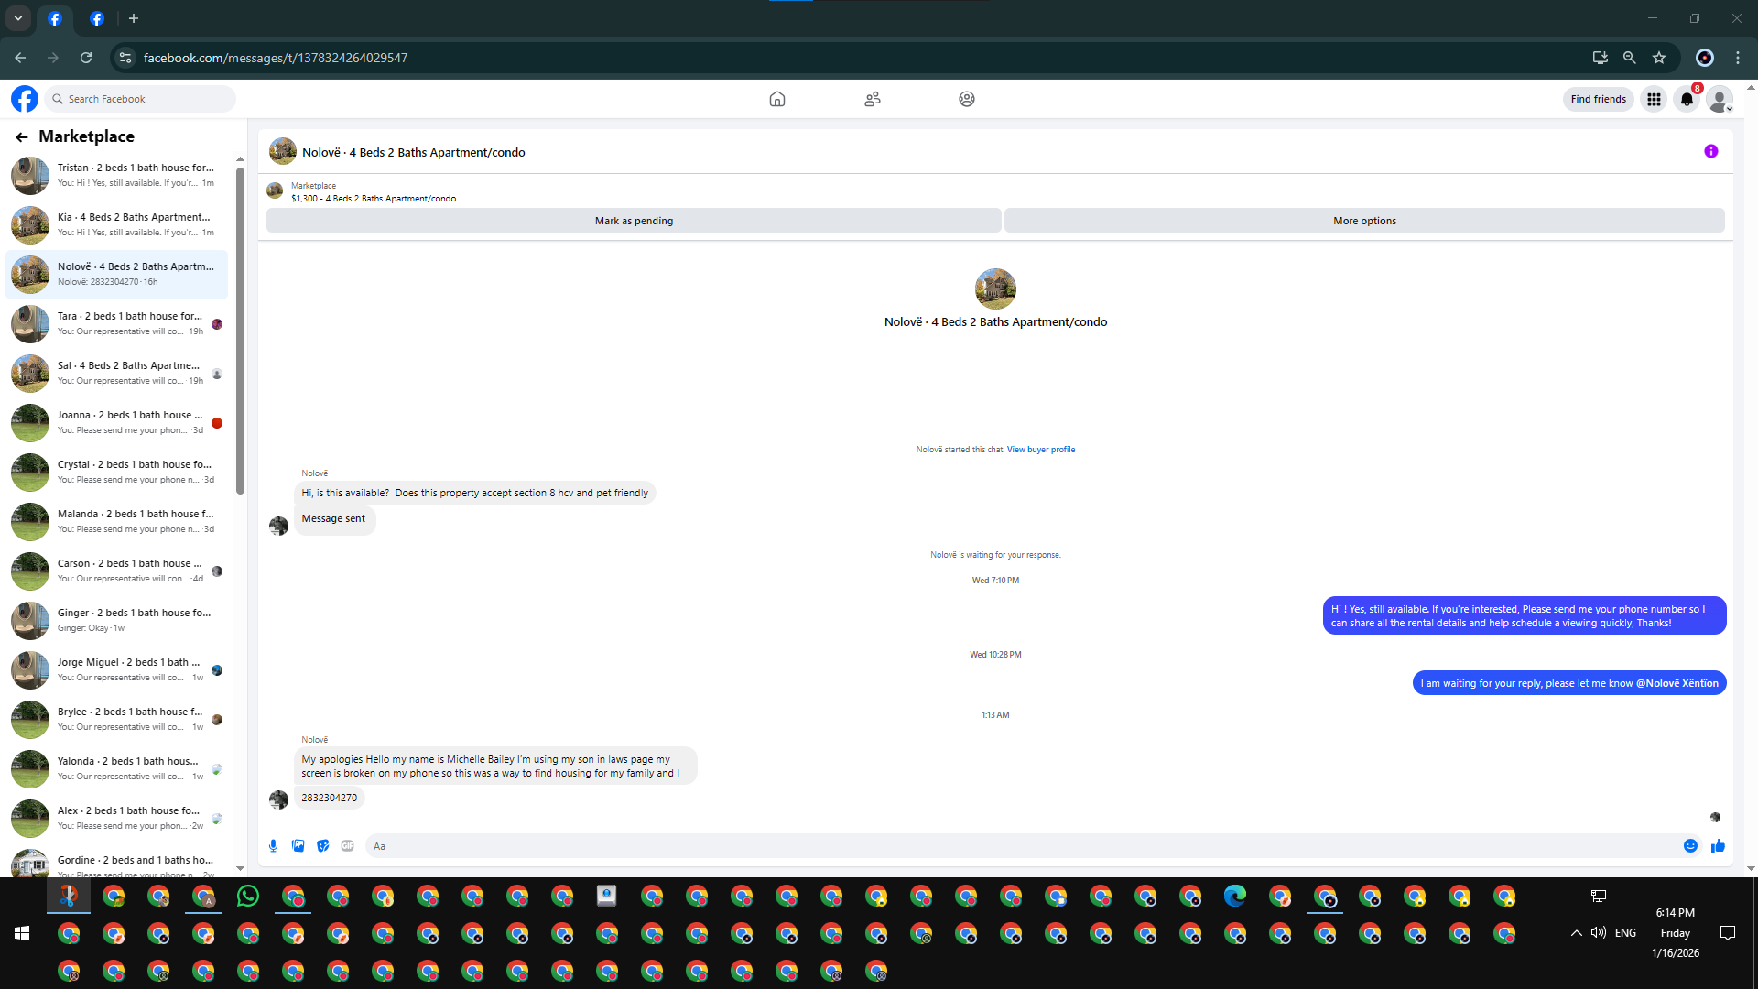Image resolution: width=1758 pixels, height=989 pixels.
Task: Expand the browser tab search dropdown
Action: click(x=18, y=18)
